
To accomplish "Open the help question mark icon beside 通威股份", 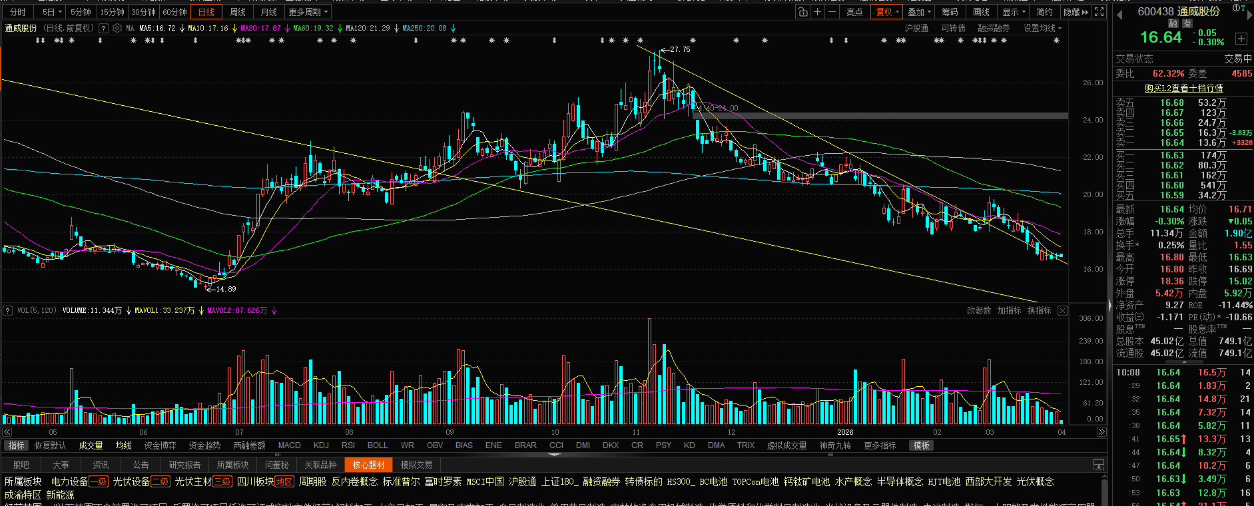I will point(103,28).
